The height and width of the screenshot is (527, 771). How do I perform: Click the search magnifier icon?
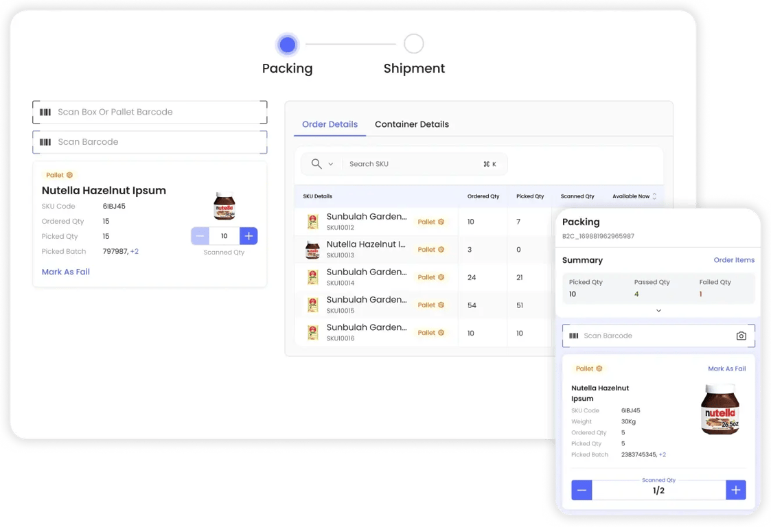[x=317, y=164]
